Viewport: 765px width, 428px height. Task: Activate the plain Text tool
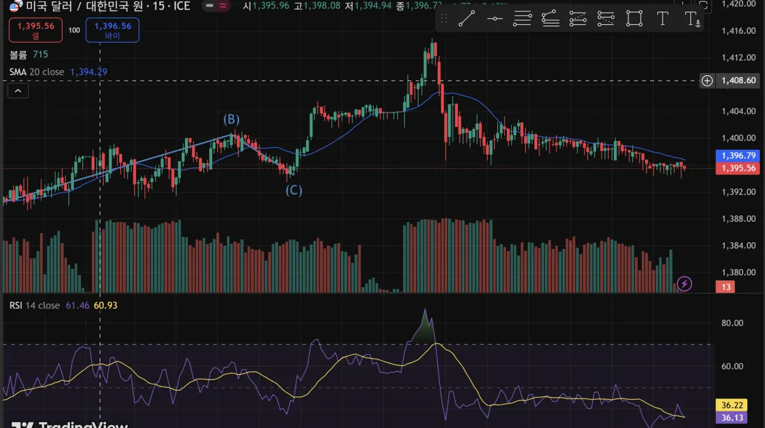coord(662,18)
